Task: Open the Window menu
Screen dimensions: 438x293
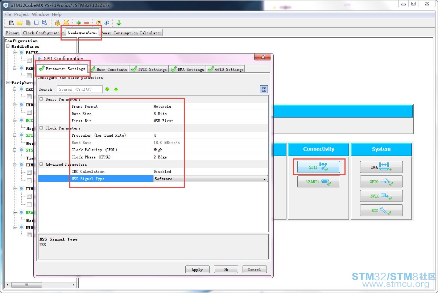Action: pyautogui.click(x=40, y=14)
